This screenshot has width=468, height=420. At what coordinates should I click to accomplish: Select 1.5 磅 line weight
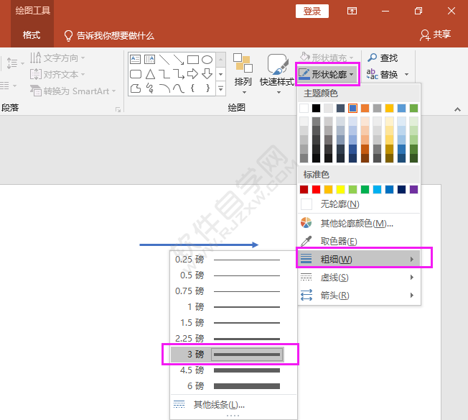(228, 323)
